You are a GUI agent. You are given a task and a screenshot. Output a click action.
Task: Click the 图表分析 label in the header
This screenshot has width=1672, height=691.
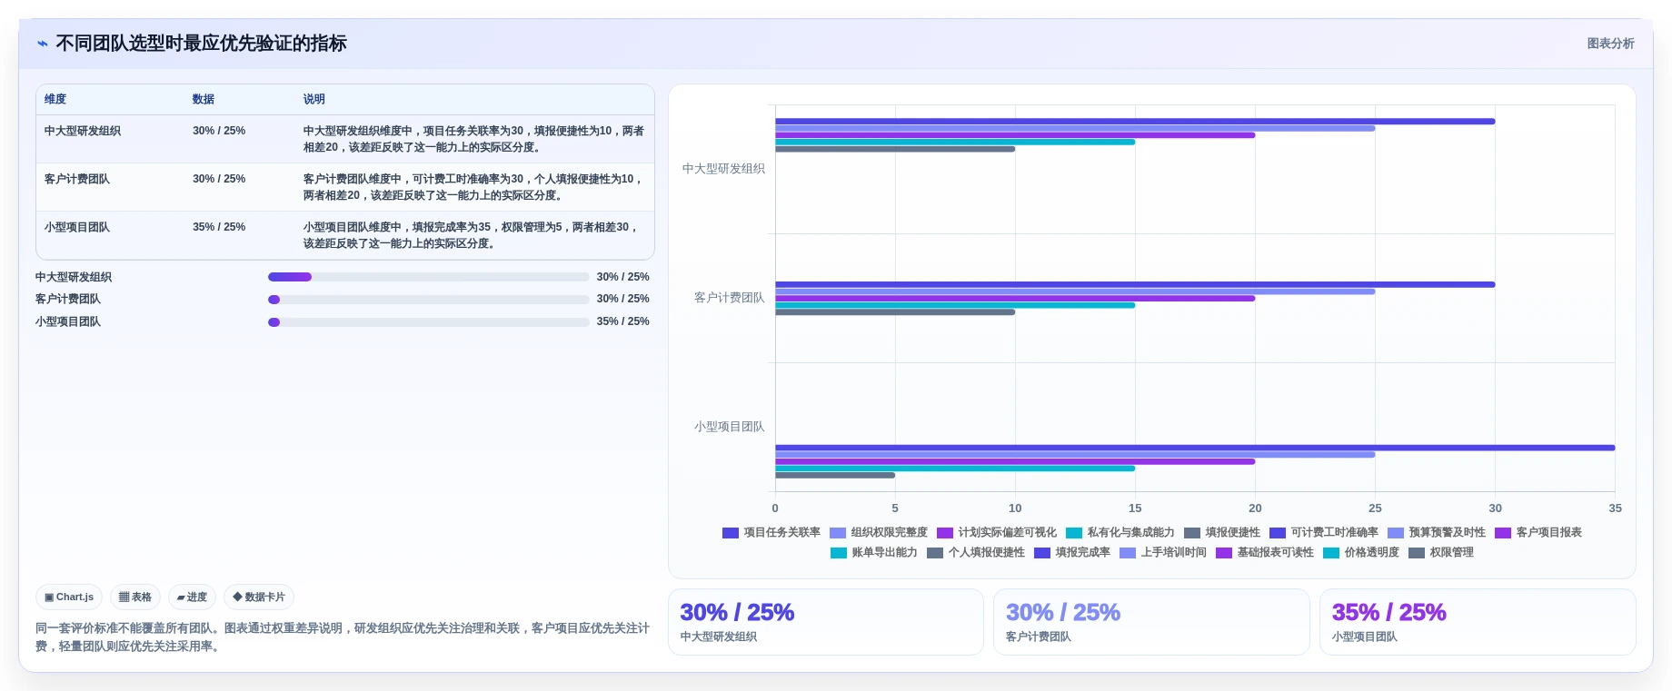(x=1610, y=44)
